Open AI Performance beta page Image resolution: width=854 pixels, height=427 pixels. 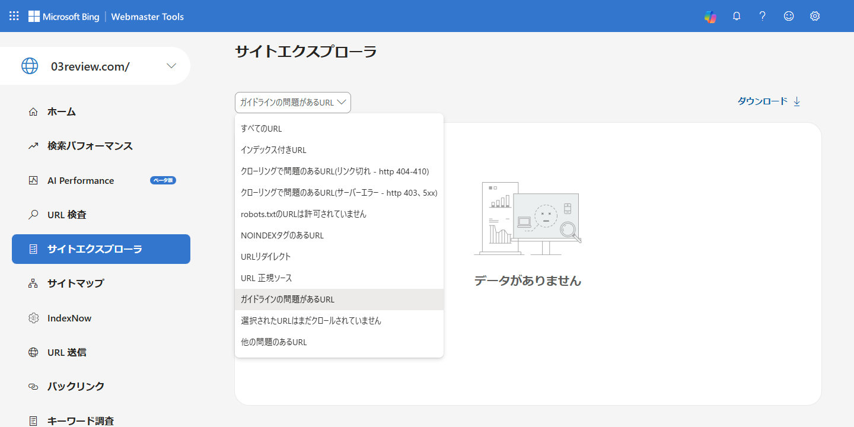tap(81, 180)
